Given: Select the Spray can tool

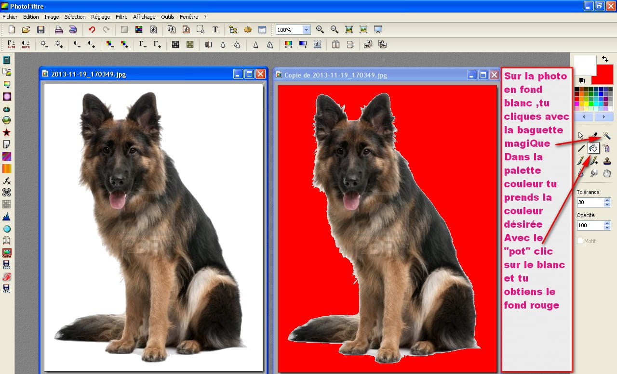Looking at the screenshot, I should click(x=607, y=148).
